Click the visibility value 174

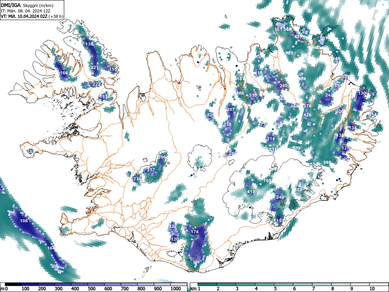pos(195,232)
